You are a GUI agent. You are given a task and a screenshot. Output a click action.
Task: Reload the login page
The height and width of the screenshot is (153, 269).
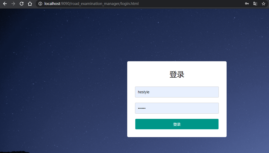[x=21, y=4]
